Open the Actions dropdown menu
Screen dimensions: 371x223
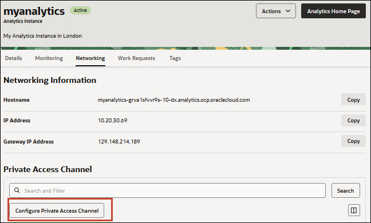click(x=275, y=11)
